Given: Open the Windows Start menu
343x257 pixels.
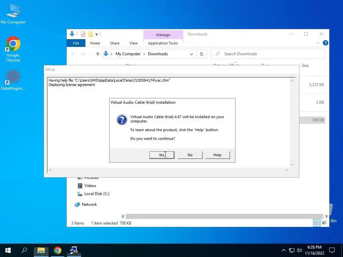Looking at the screenshot, I should point(8,250).
